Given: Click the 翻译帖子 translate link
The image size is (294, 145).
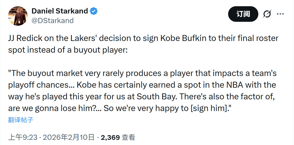Looking at the screenshot, I should 21,120.
